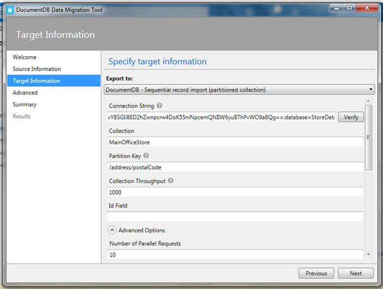Select the Target Information step

point(53,81)
